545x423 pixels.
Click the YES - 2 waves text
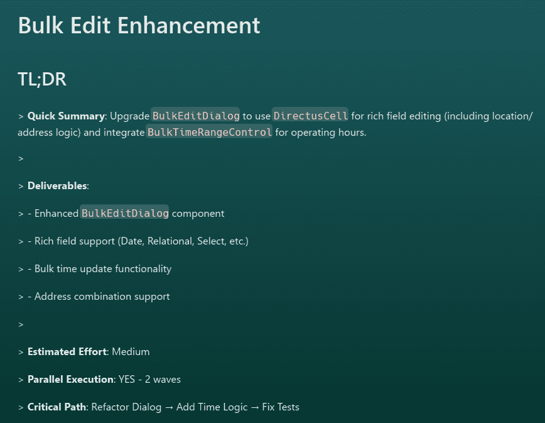[149, 380]
